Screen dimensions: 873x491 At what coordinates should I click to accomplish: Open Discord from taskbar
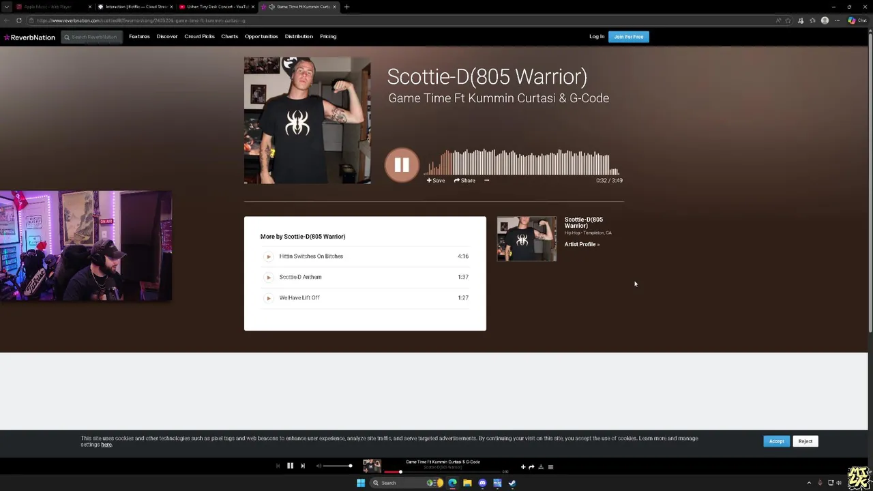[x=482, y=483]
